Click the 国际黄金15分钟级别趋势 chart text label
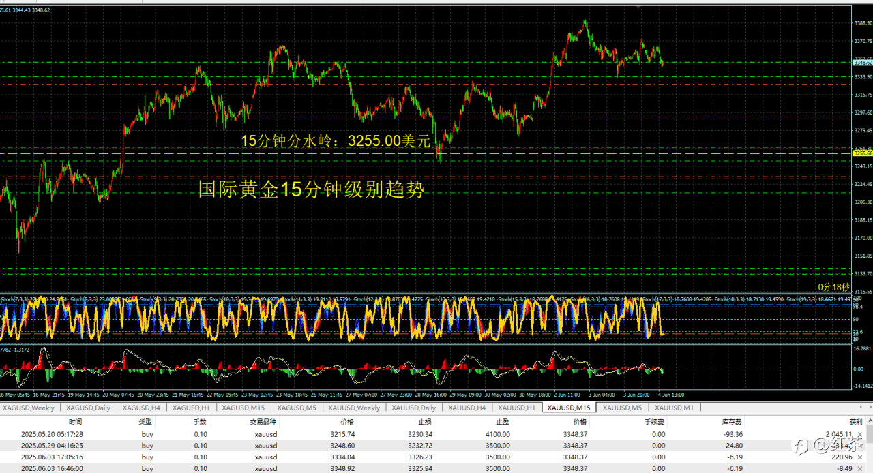This screenshot has width=873, height=473. (311, 189)
